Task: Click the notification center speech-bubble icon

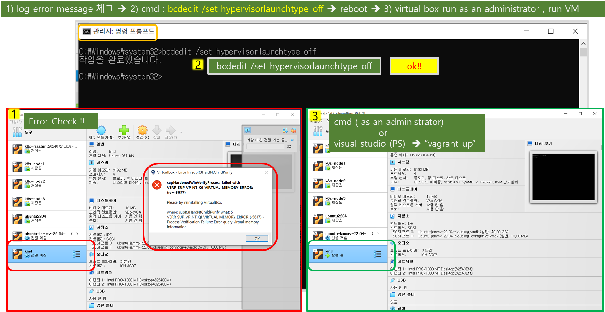Action: tap(247, 130)
